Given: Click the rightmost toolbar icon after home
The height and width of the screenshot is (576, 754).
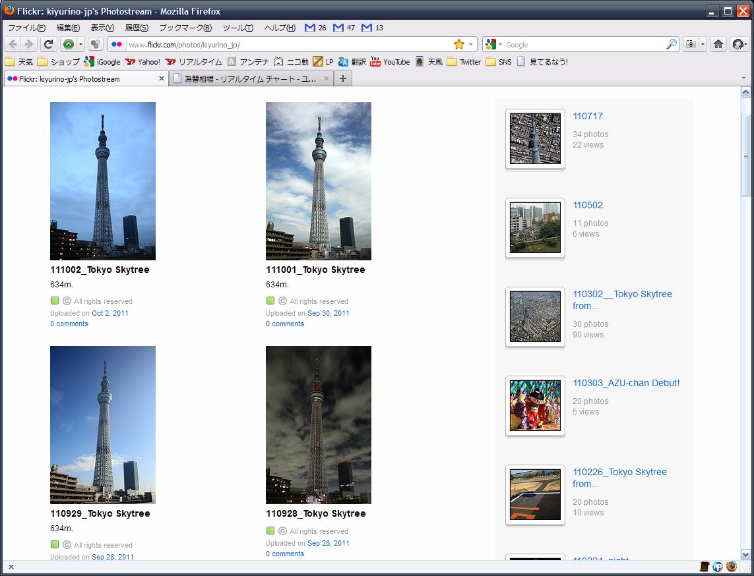Looking at the screenshot, I should 739,44.
